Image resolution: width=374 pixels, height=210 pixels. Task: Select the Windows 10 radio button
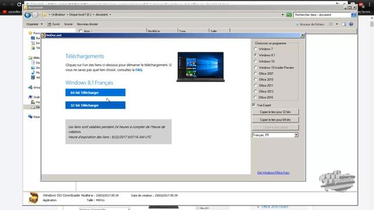point(255,61)
